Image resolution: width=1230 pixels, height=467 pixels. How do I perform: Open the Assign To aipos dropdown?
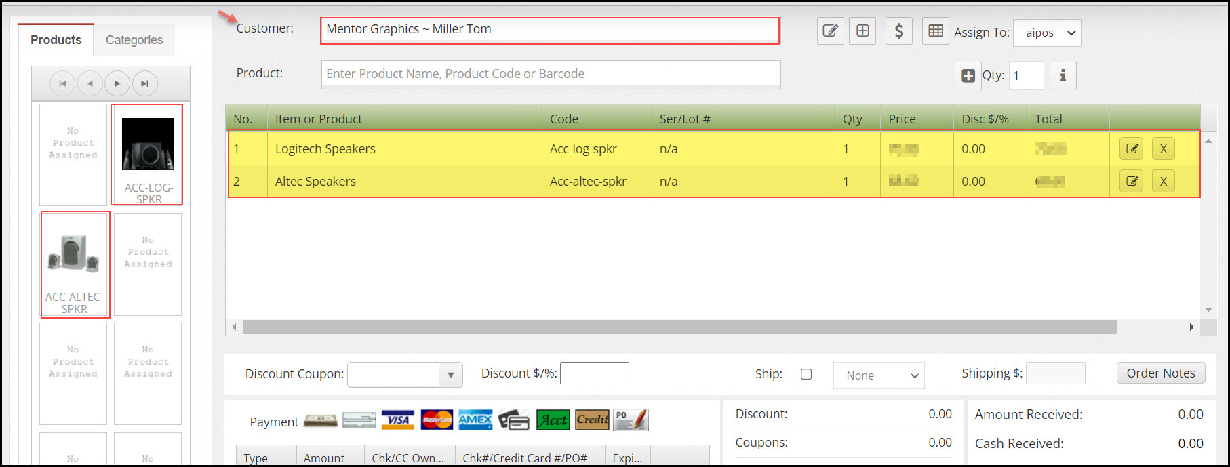click(x=1047, y=33)
